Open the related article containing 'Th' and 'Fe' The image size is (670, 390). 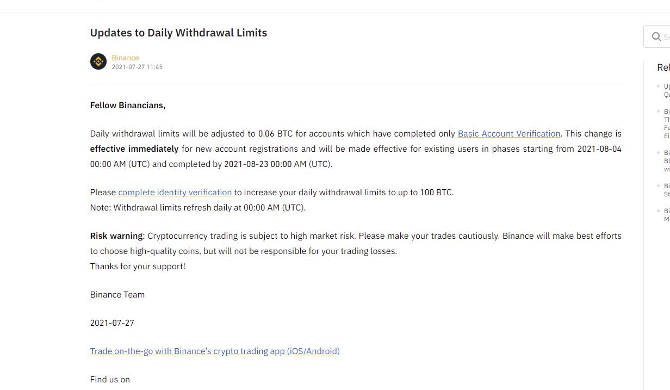click(667, 124)
